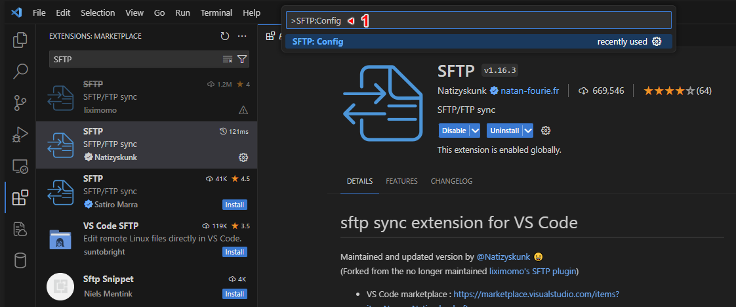
Task: Expand the Uninstall button dropdown arrow
Action: click(x=527, y=131)
